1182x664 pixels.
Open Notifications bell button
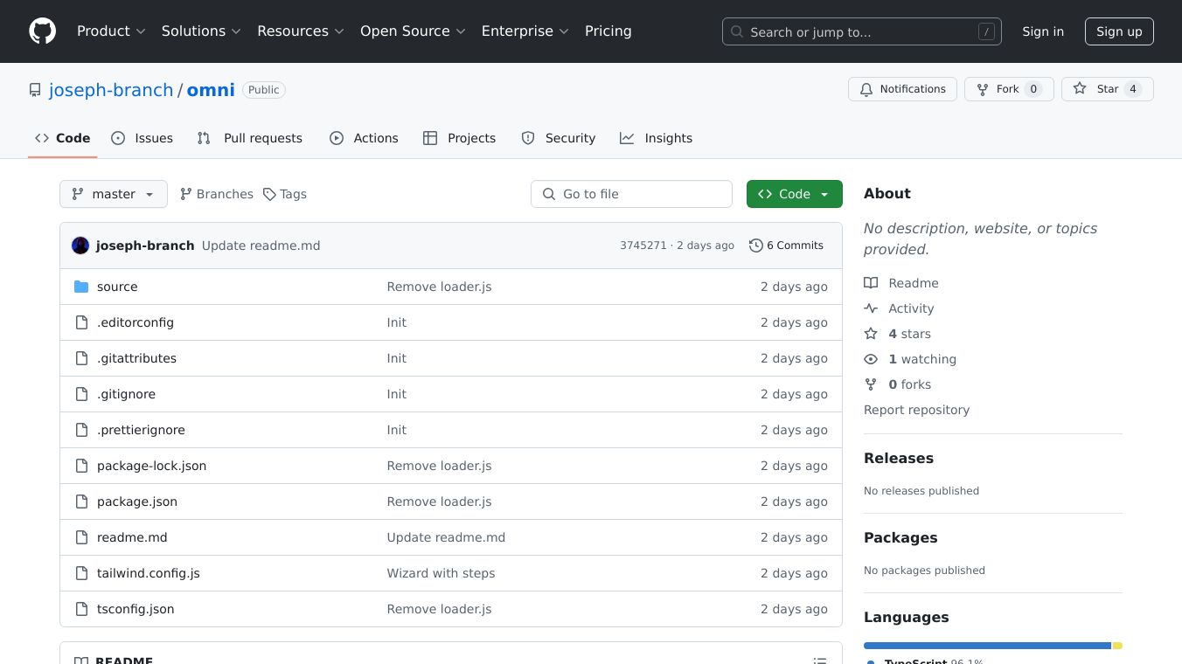[x=902, y=89]
